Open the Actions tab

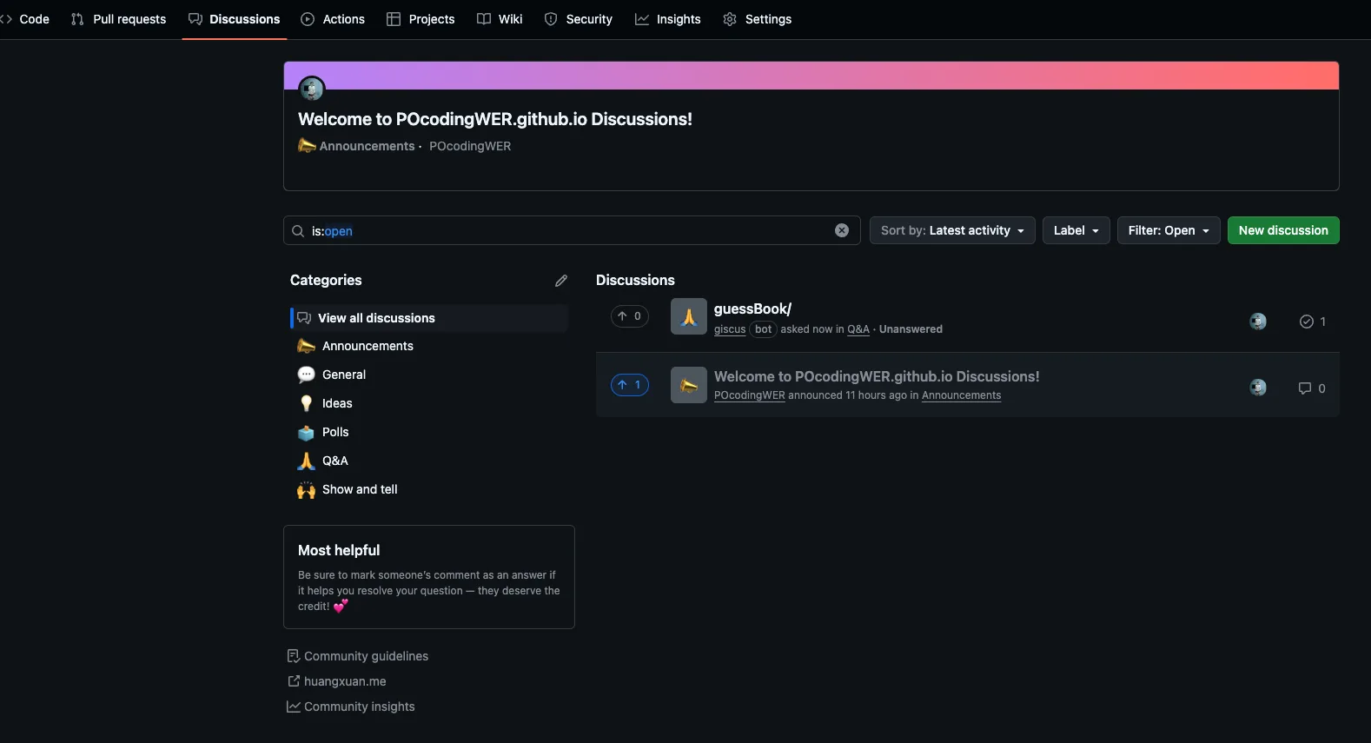point(333,19)
